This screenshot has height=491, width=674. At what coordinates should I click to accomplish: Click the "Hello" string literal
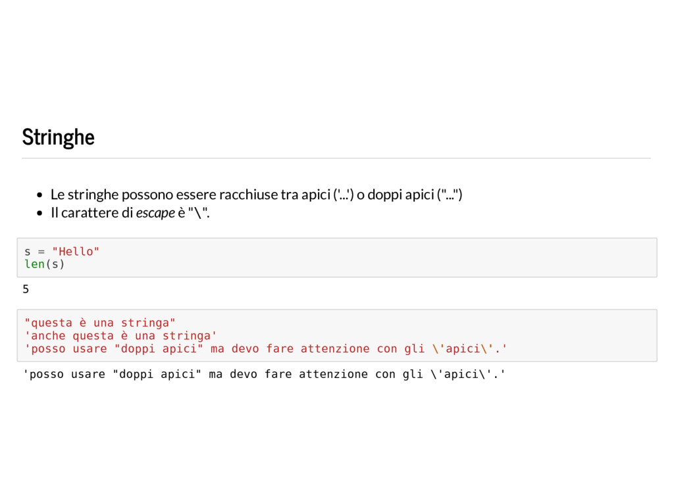click(x=76, y=252)
